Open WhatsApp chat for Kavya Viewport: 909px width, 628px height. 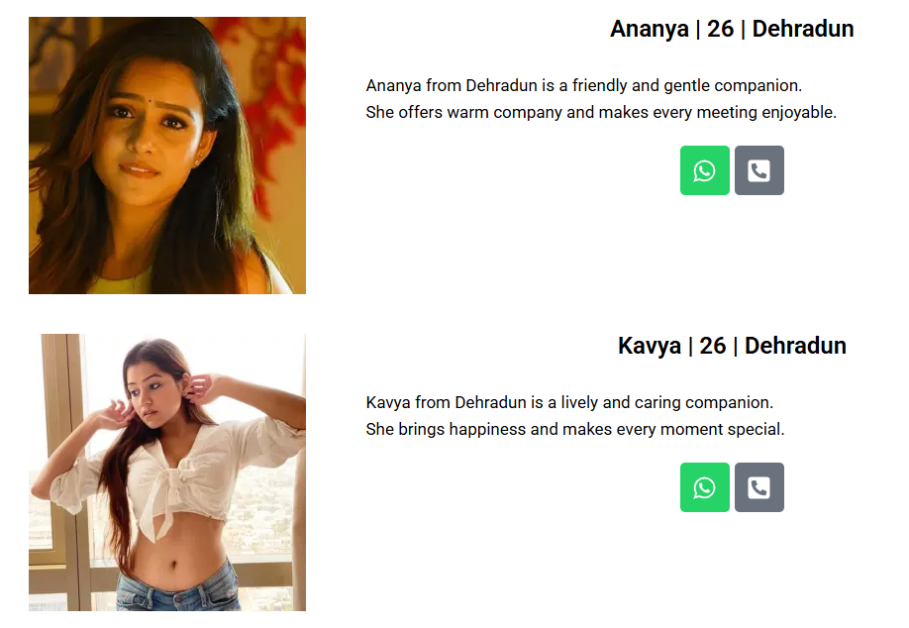pyautogui.click(x=704, y=487)
